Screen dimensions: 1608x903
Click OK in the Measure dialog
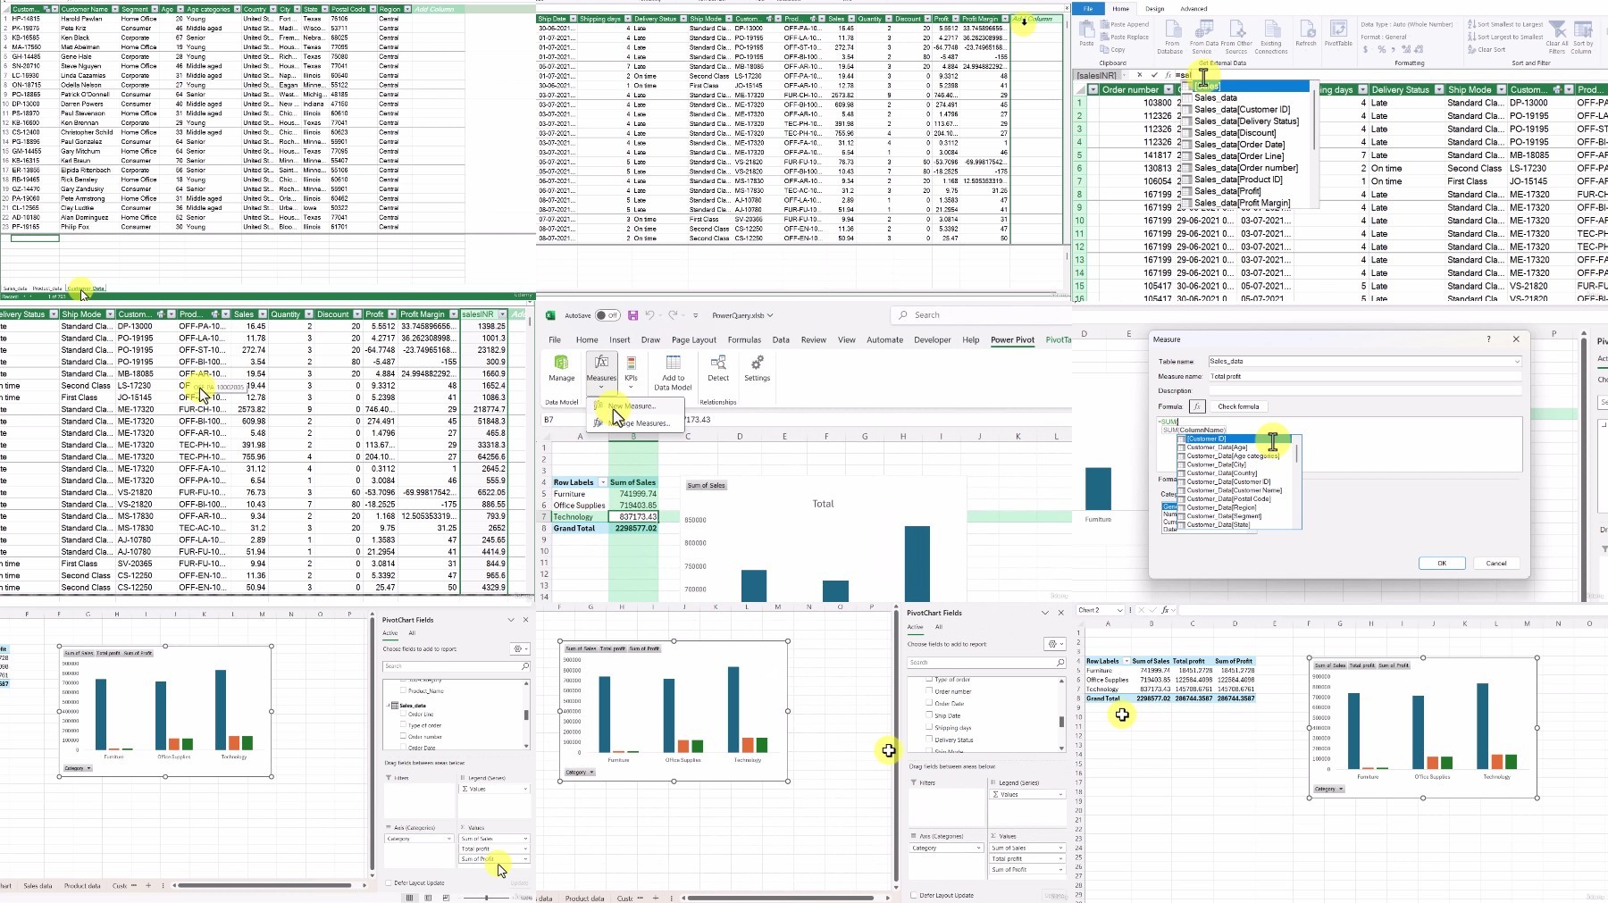tap(1442, 563)
